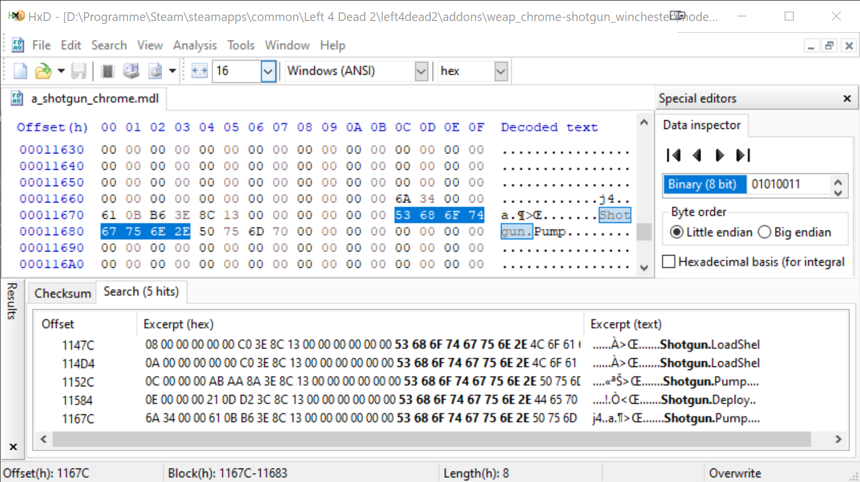
Task: Click the Overwrite mode status bar entry
Action: coord(735,473)
